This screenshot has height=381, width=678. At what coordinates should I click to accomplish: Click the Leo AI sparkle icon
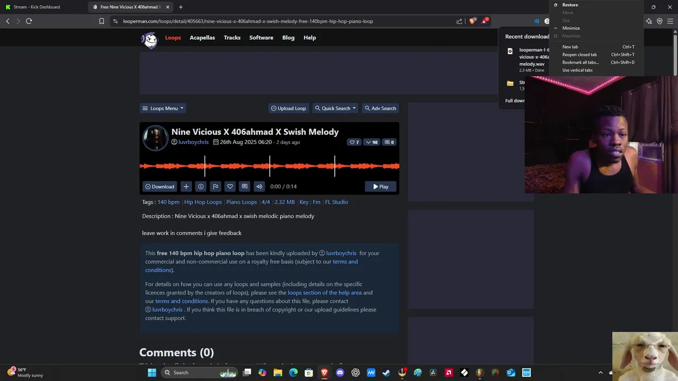point(649,21)
